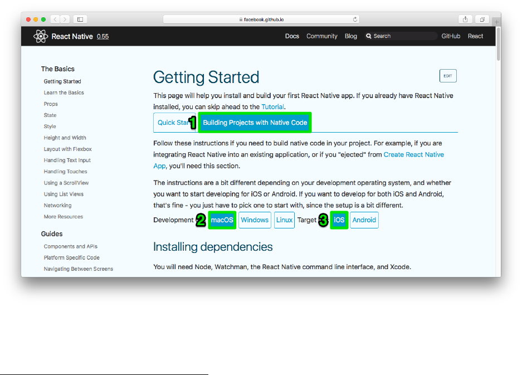522x375 pixels.
Task: Open Networking sidebar item
Action: tap(57, 206)
